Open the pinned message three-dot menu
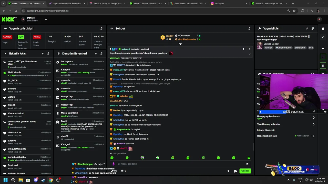 (x=250, y=49)
